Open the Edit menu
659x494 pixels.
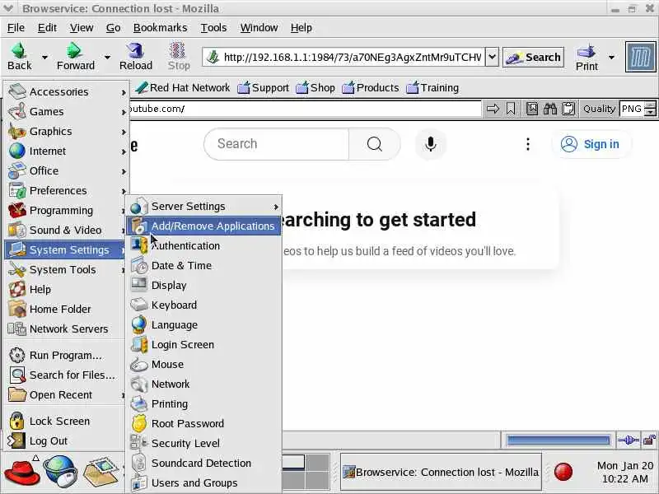47,28
